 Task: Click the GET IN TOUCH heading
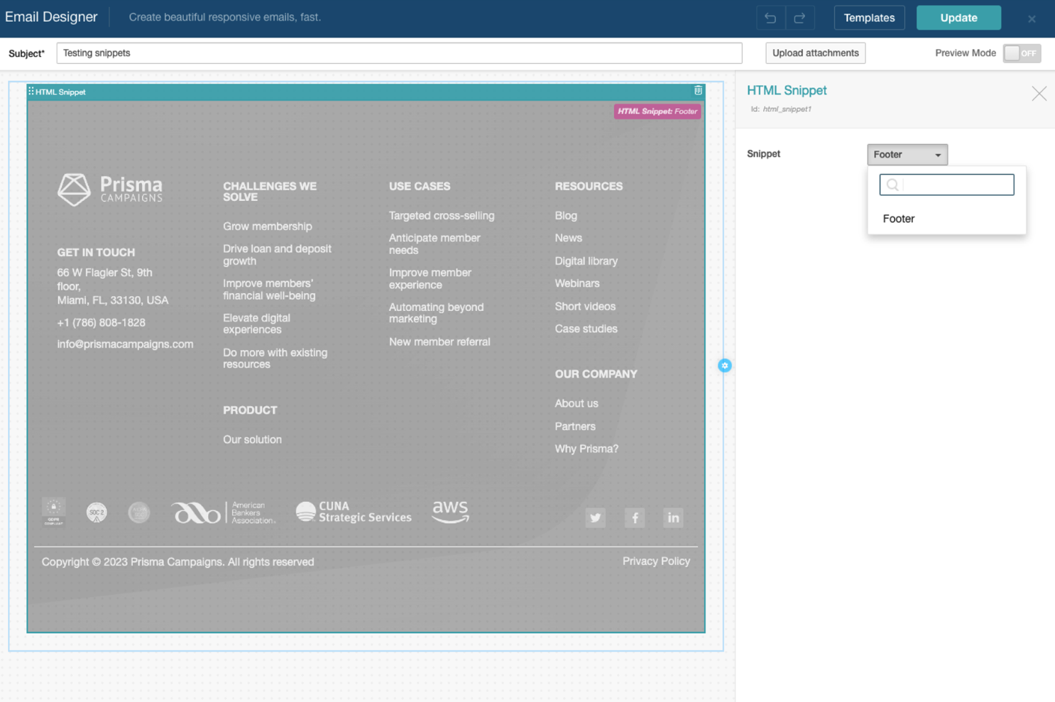(96, 253)
